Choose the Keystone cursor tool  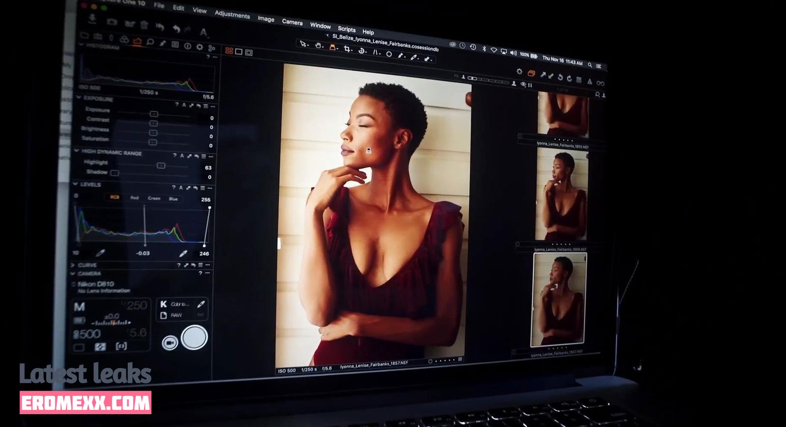(376, 52)
